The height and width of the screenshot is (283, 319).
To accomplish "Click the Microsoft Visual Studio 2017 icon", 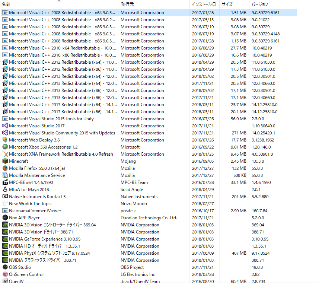I will (x=5, y=126).
